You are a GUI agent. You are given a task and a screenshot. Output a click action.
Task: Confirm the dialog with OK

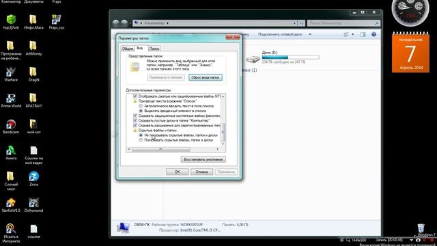pos(178,172)
